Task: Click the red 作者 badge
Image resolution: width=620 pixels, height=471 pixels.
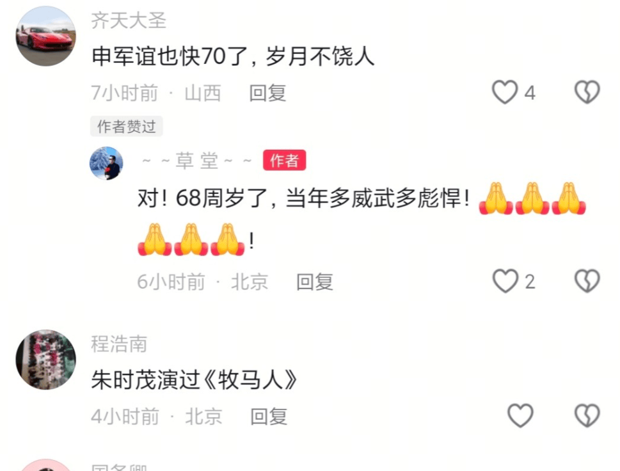Action: [284, 160]
